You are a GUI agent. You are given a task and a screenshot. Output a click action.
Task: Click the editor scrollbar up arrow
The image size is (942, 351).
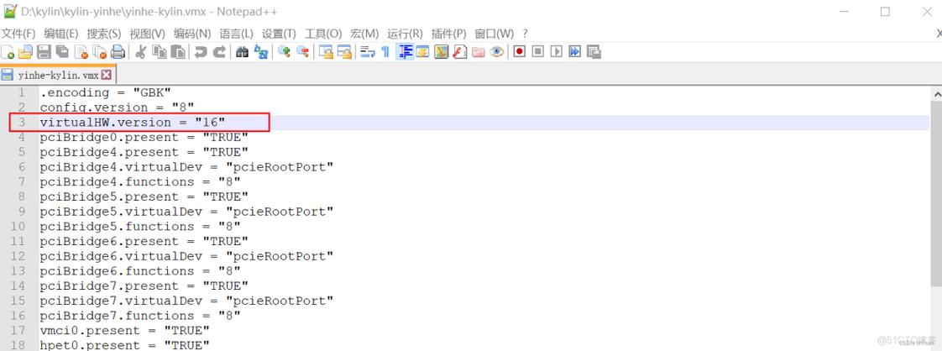(936, 93)
